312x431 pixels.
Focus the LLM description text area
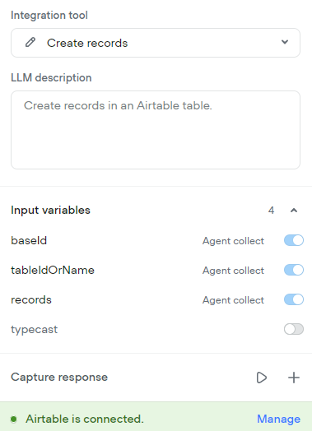tap(156, 130)
